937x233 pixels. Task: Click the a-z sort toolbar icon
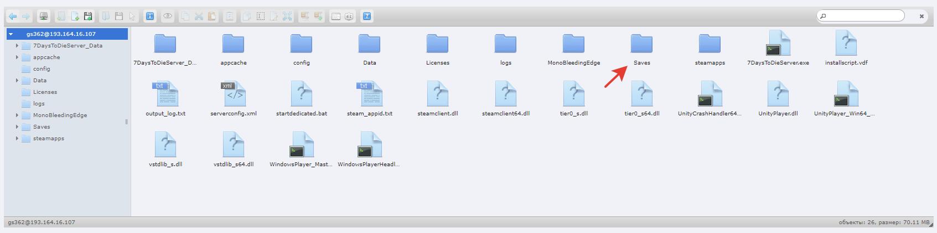349,17
